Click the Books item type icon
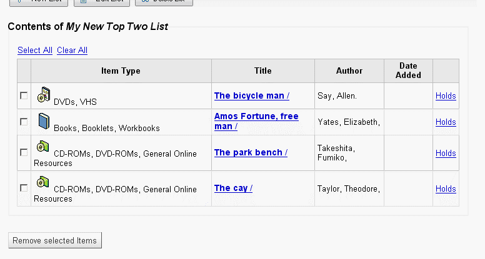Image resolution: width=485 pixels, height=259 pixels. (43, 121)
